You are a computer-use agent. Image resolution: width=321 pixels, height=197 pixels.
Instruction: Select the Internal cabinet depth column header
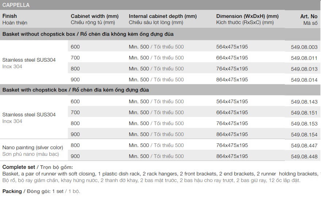(x=163, y=16)
